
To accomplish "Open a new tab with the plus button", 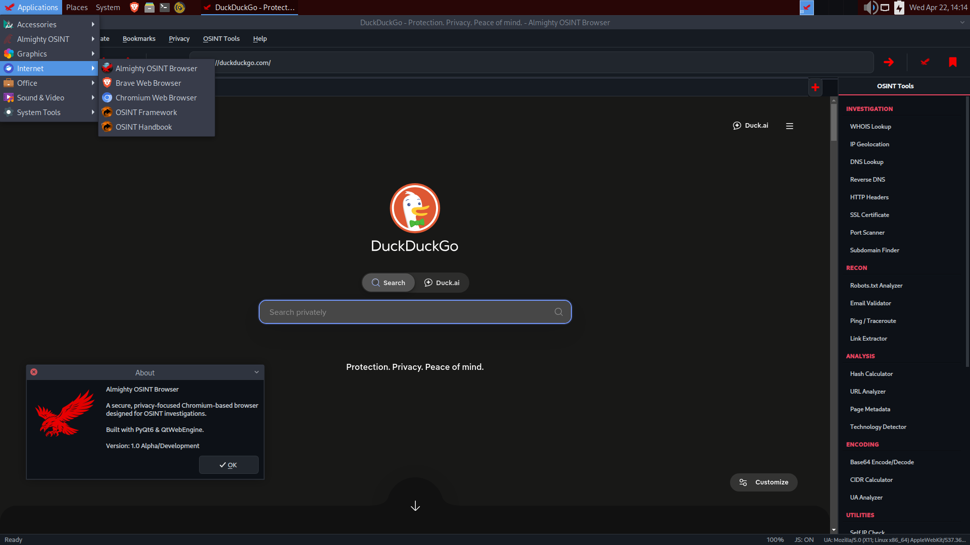I will (815, 87).
